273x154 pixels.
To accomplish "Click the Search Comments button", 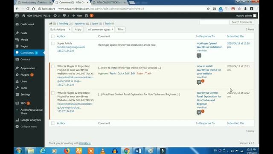I will coord(242,22).
